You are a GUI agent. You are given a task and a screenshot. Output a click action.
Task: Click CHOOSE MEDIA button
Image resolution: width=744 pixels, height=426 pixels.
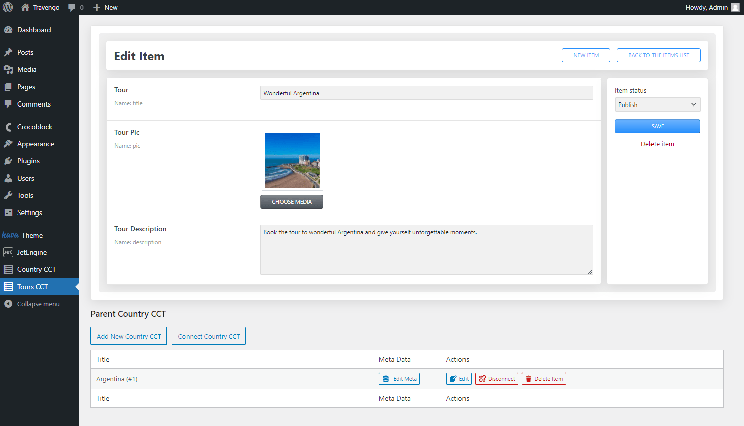(292, 202)
